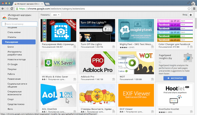Click the Интернет-магазин Chrome store title
Screen dimensions: 197x115
19,17
